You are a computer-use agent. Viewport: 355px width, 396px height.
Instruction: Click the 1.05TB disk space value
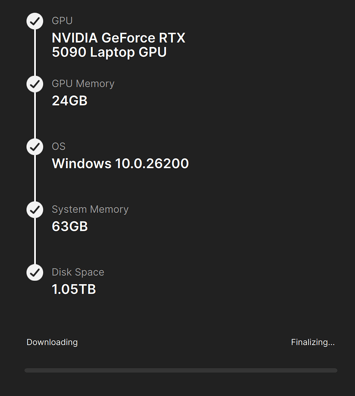click(x=74, y=289)
